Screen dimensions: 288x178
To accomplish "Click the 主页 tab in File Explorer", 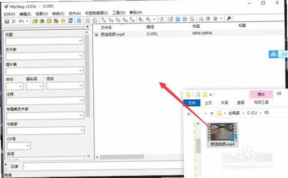I will pos(208,103).
